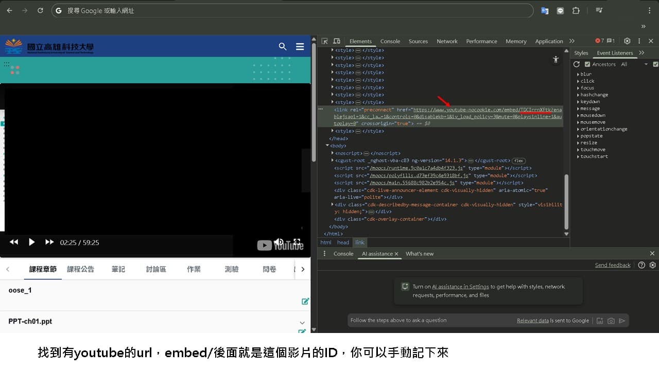Fast-forward the video

(49, 242)
